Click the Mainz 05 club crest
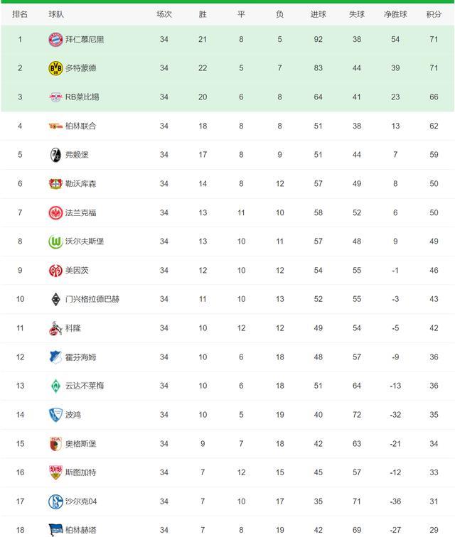 [55, 271]
